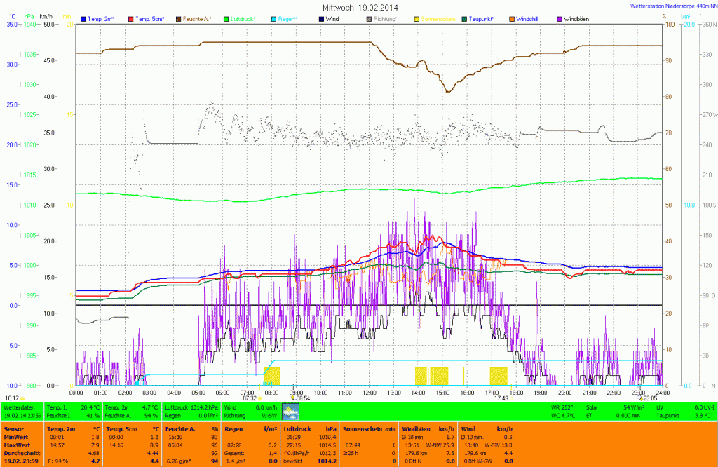Select the Luftdruck hPa column header
Image resolution: width=718 pixels, height=467 pixels.
(308, 428)
